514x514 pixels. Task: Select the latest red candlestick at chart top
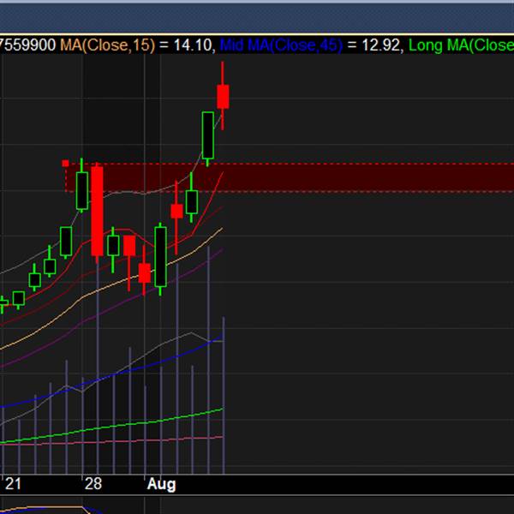[223, 96]
